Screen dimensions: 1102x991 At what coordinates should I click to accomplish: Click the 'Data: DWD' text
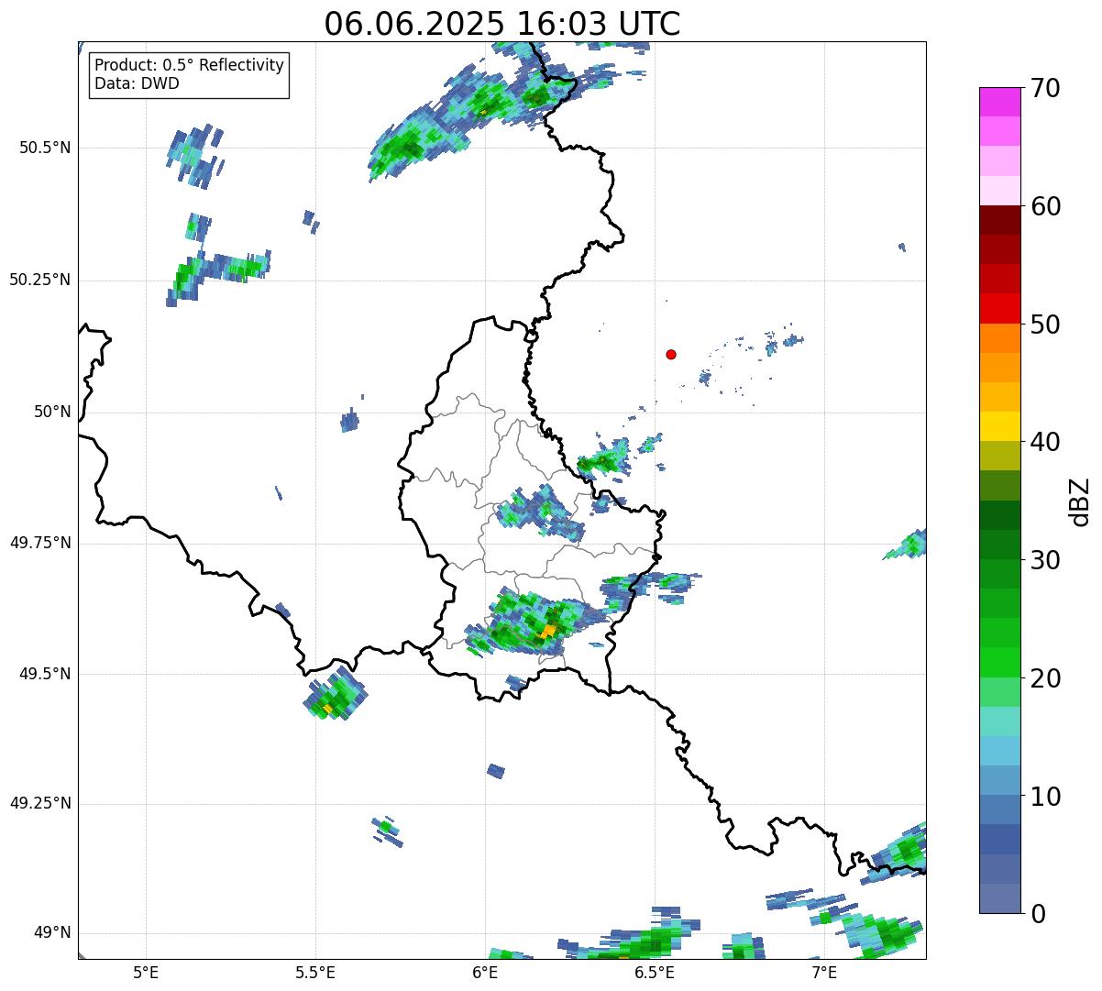coord(138,83)
